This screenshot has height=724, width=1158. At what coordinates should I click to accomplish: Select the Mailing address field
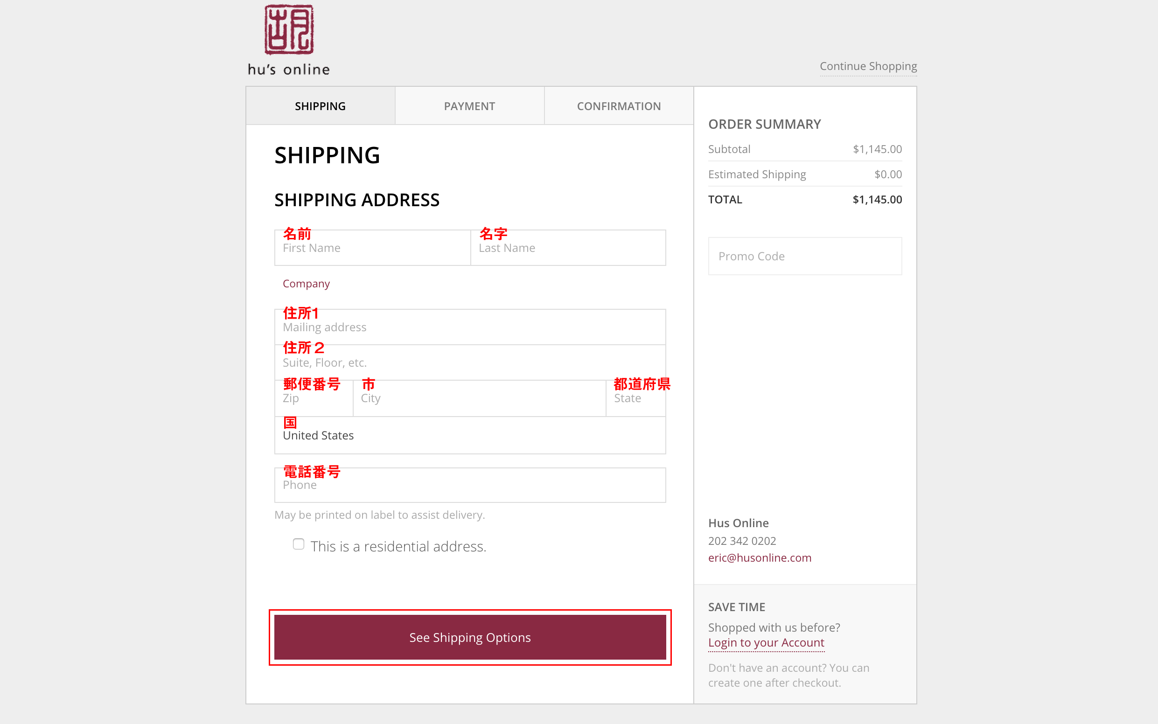470,327
